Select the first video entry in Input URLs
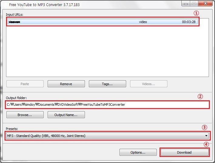Screen dimensions: 215x163 61,22
